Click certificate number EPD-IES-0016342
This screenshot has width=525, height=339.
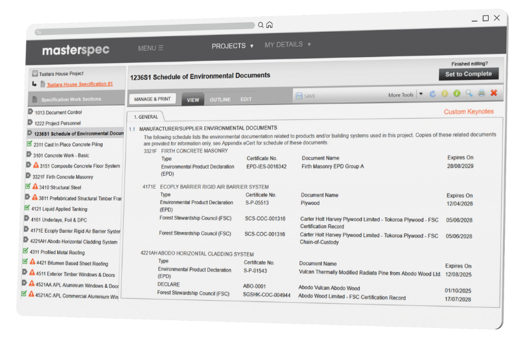266,167
